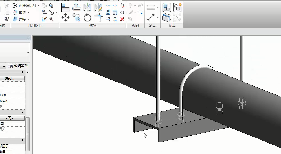The height and width of the screenshot is (154, 281).
Task: Click the Rotate tool icon
Action: 87,17
